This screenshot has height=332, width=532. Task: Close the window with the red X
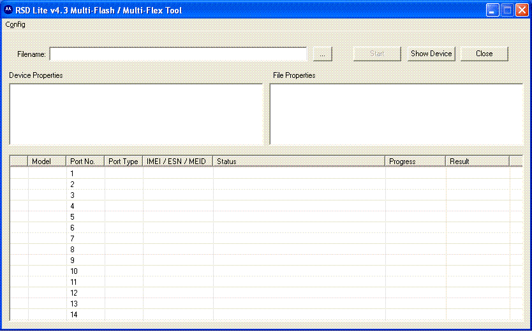[x=522, y=10]
